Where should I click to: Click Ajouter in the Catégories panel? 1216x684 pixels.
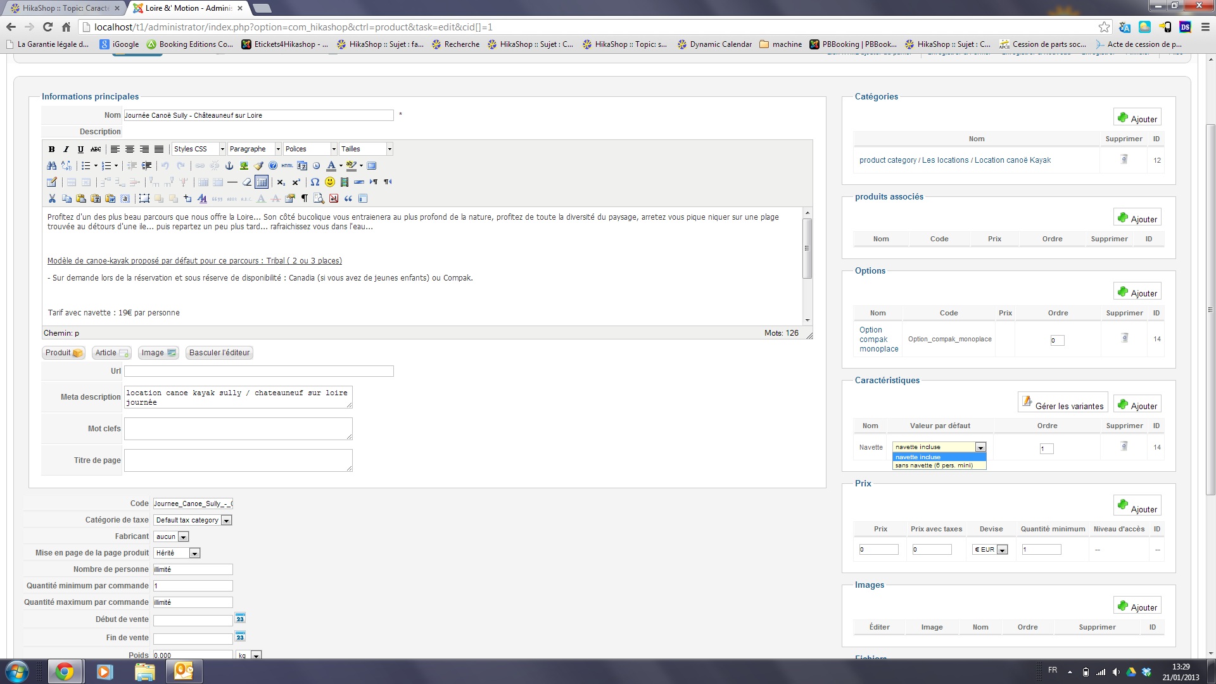click(x=1137, y=118)
